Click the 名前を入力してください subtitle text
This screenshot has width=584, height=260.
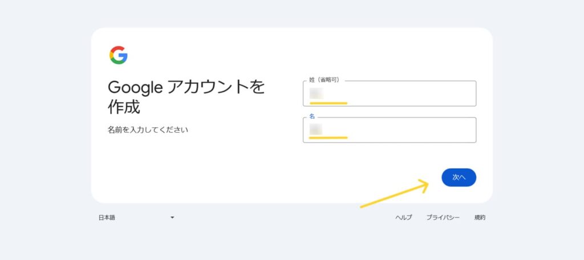tap(148, 130)
